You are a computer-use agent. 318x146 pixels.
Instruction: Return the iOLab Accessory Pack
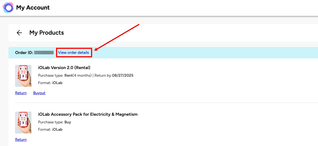(21, 140)
